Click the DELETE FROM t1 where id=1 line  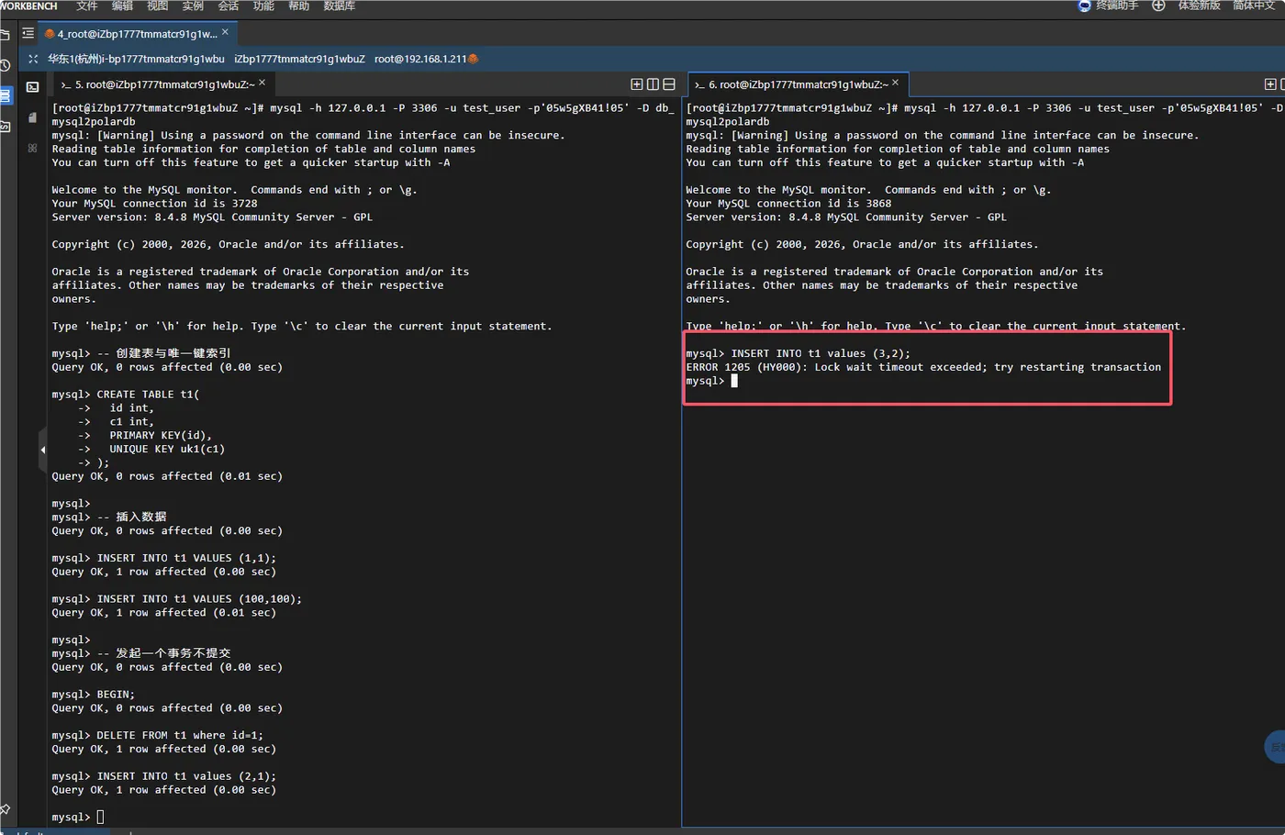157,735
